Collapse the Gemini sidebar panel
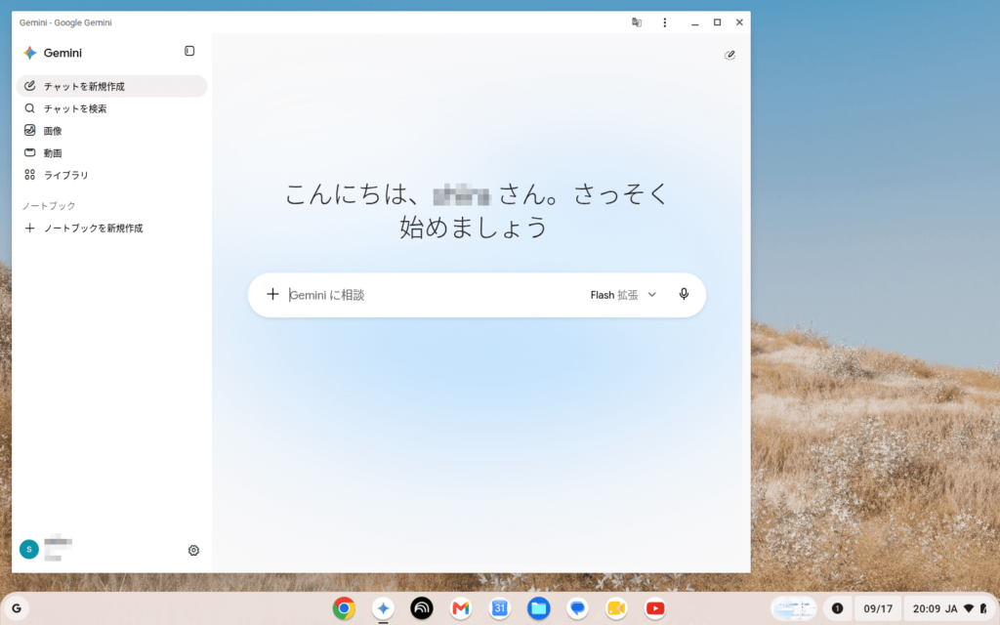 (x=189, y=51)
